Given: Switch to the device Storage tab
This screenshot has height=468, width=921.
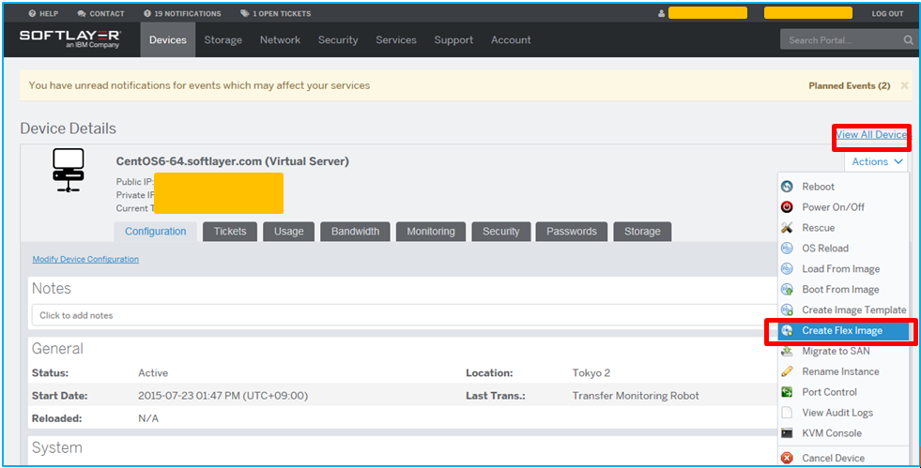Looking at the screenshot, I should click(x=642, y=231).
